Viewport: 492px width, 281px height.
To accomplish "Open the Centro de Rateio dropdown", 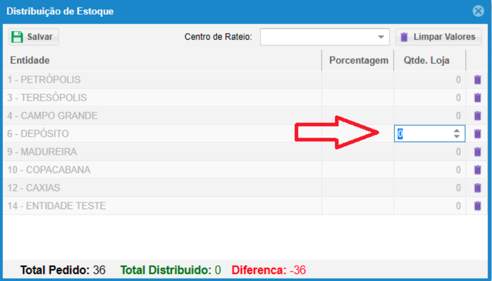I will (381, 37).
